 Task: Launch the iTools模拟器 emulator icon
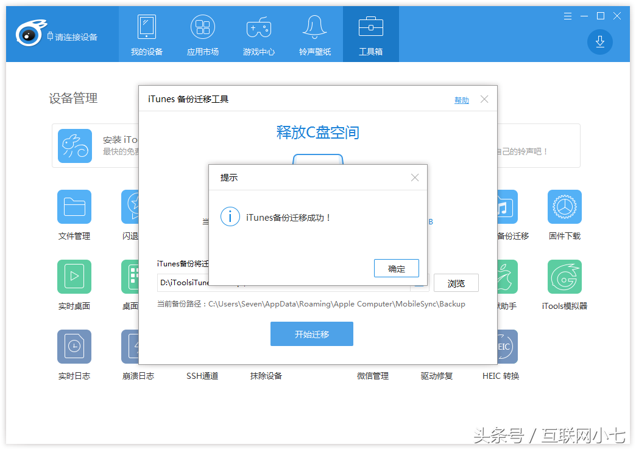pos(564,277)
